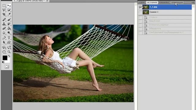This screenshot has width=196, height=110.
Task: Switch to the ИСТОРИЯ tab
Action: click(x=152, y=2)
